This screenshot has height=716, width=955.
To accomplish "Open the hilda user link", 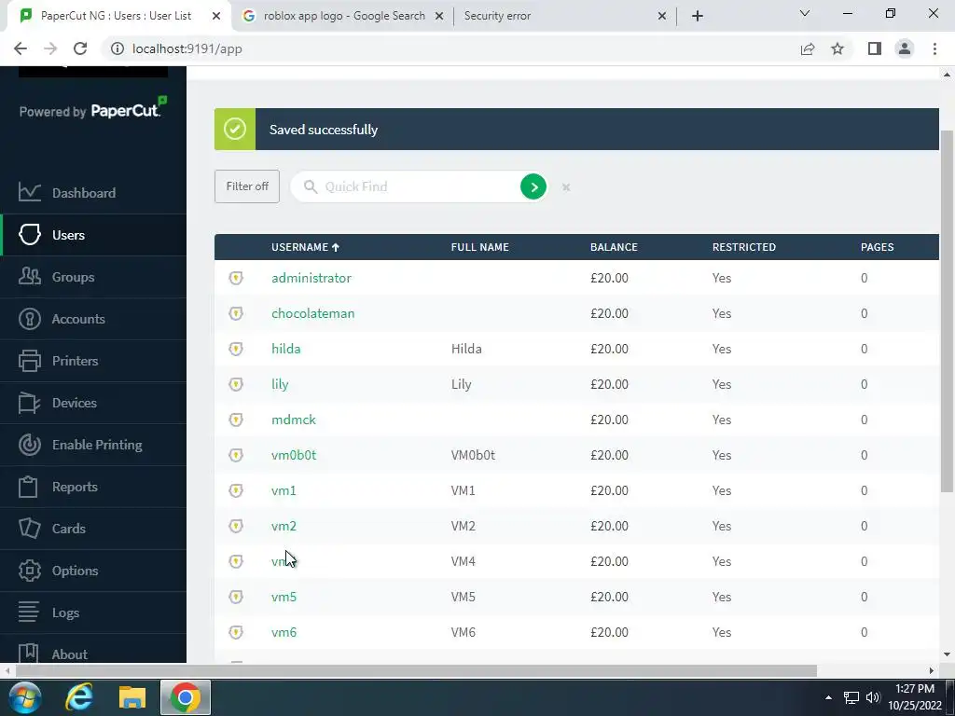I will click(286, 349).
